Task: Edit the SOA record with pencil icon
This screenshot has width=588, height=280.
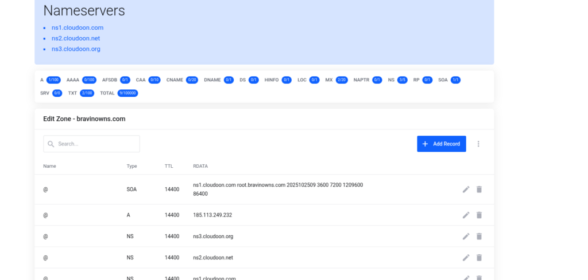Action: pos(466,190)
